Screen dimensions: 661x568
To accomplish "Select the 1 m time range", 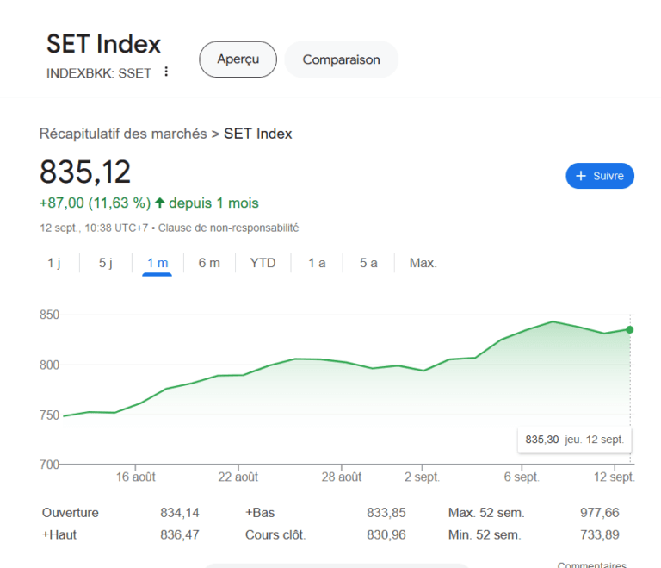I will pyautogui.click(x=158, y=263).
